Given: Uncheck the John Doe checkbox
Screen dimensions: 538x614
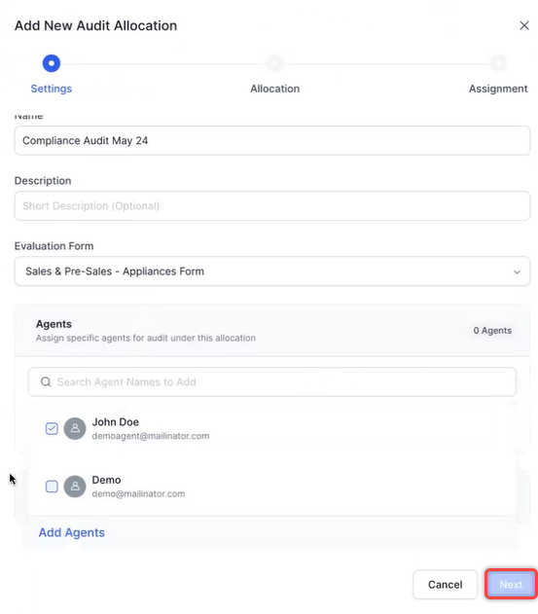Looking at the screenshot, I should pyautogui.click(x=52, y=429).
